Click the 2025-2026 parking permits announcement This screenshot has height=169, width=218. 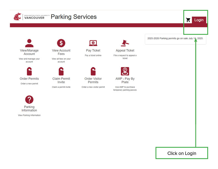(x=175, y=38)
